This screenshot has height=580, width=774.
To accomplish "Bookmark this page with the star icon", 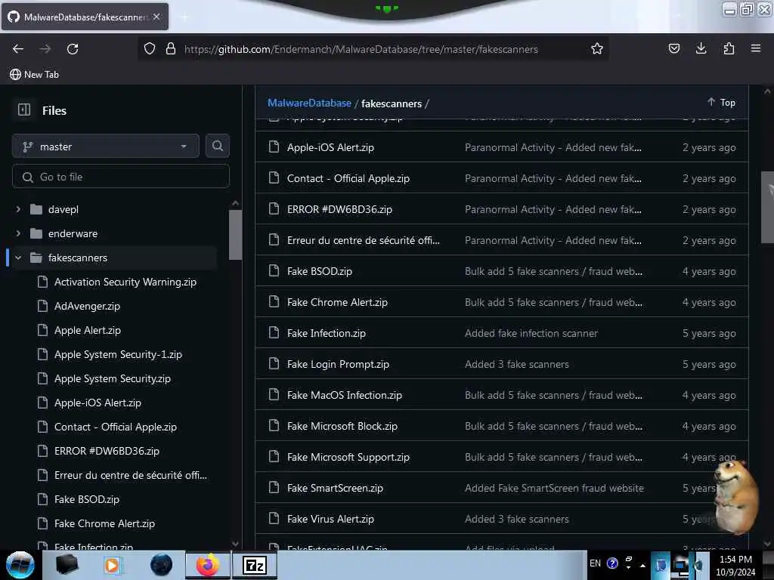I will point(597,48).
